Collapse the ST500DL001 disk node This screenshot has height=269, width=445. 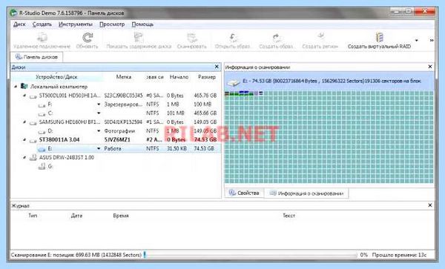(x=24, y=96)
